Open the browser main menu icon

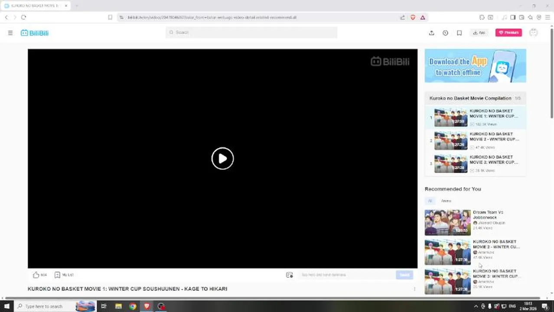coord(547,17)
